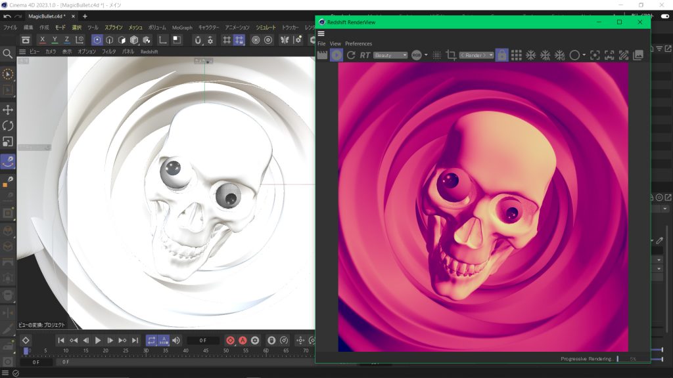This screenshot has height=378, width=673.
Task: Start the Redshift IPR render play button
Action: click(336, 55)
